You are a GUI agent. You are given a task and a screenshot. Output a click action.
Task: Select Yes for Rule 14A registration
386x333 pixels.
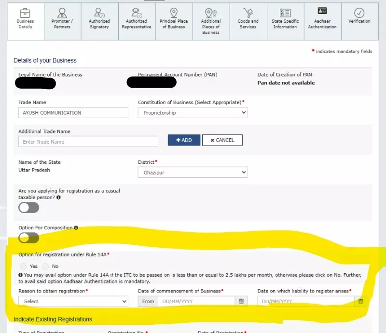point(23,266)
